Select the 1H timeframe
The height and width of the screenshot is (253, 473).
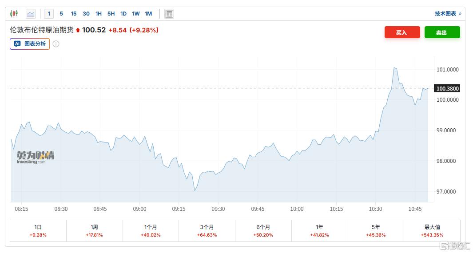tap(99, 14)
